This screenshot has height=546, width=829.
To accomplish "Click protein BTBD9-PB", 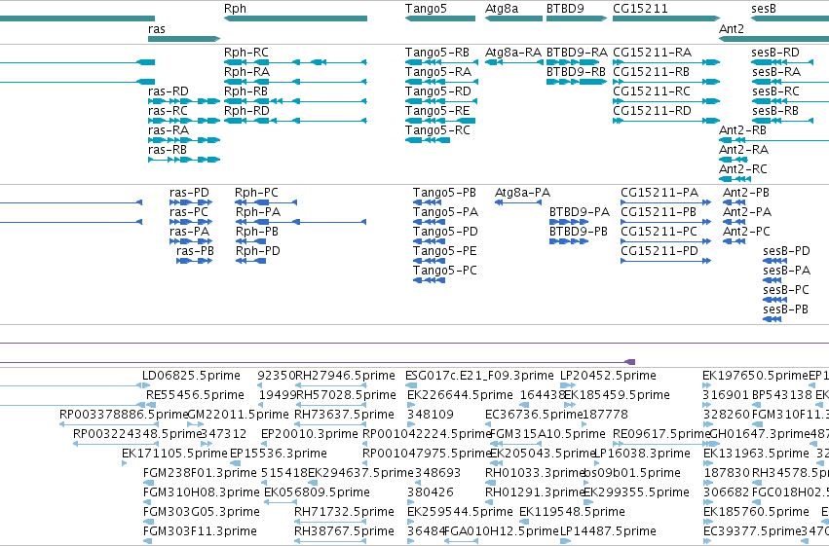I will pyautogui.click(x=569, y=241).
